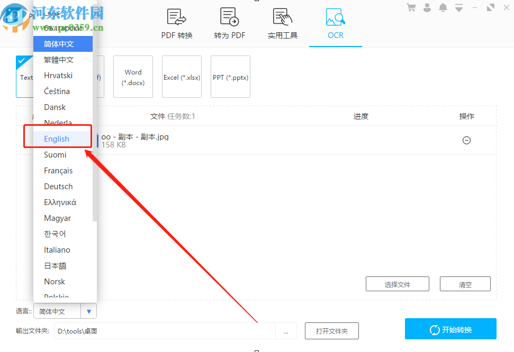Image resolution: width=514 pixels, height=352 pixels.
Task: Remove the oo - 副本 - 副本.jpg task
Action: (466, 140)
